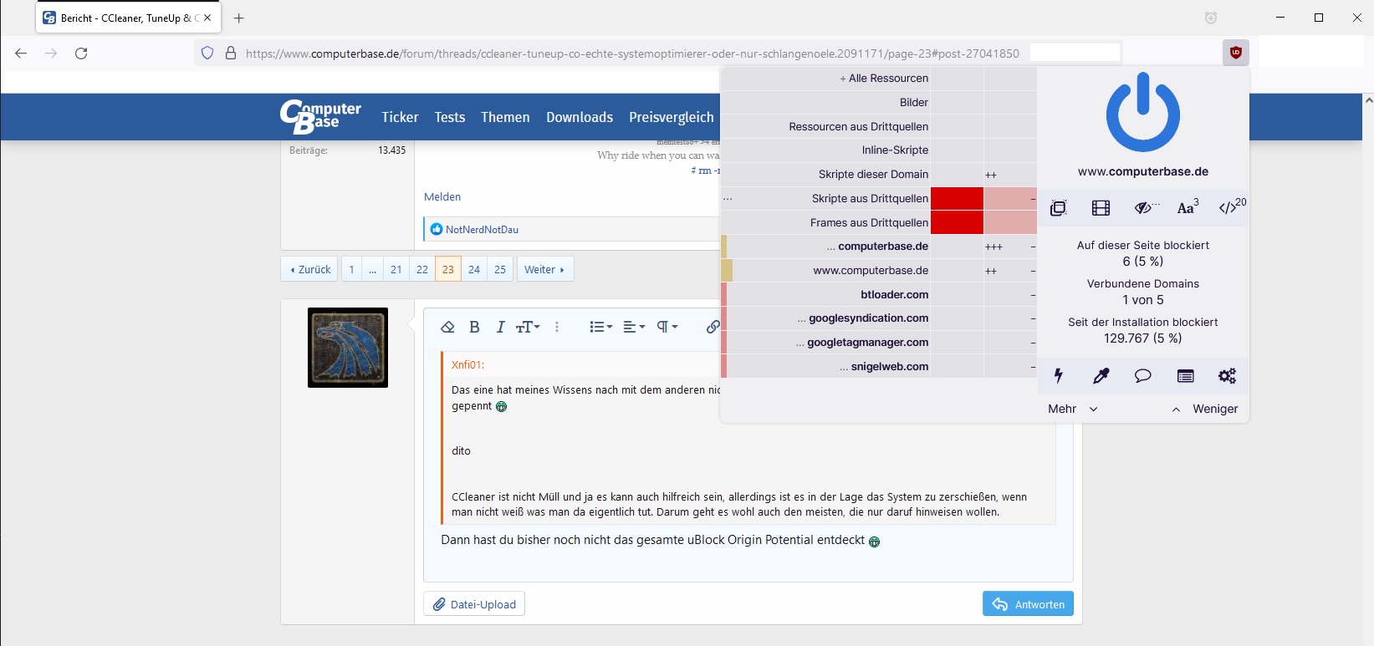The height and width of the screenshot is (646, 1374).
Task: Go to forum page 24
Action: pos(474,269)
